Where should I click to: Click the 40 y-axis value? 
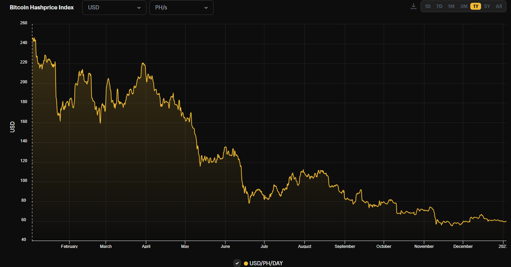tap(24, 240)
